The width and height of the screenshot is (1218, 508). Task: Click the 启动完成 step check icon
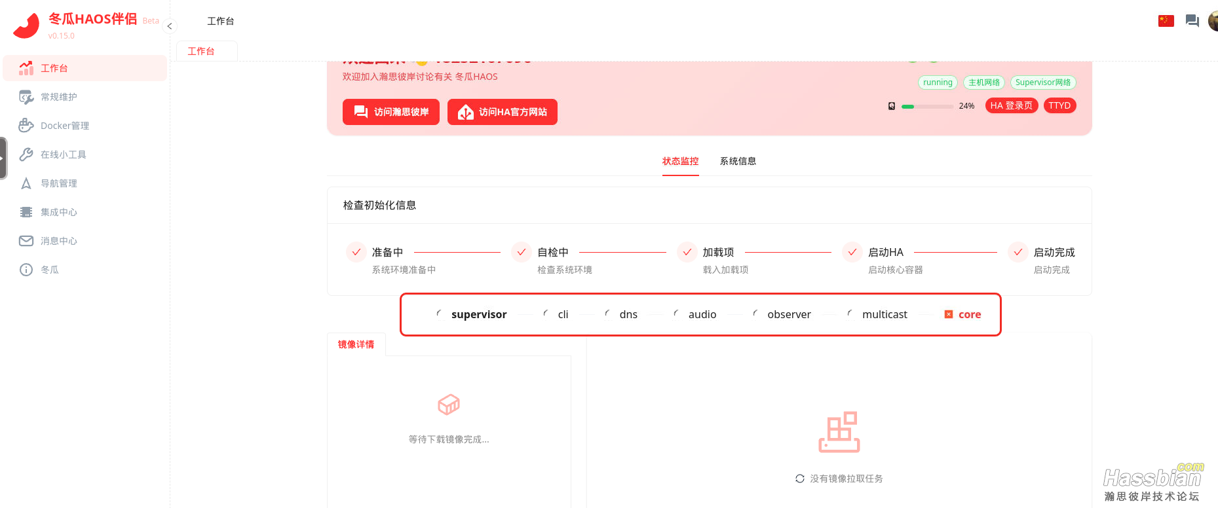pos(1018,252)
